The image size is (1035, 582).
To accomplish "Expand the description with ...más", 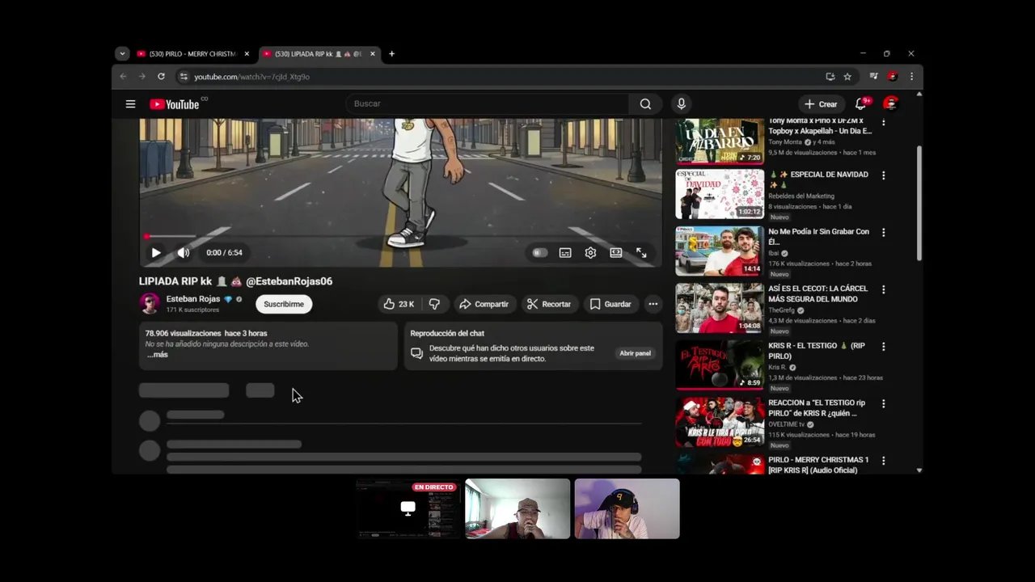I will click(x=158, y=354).
